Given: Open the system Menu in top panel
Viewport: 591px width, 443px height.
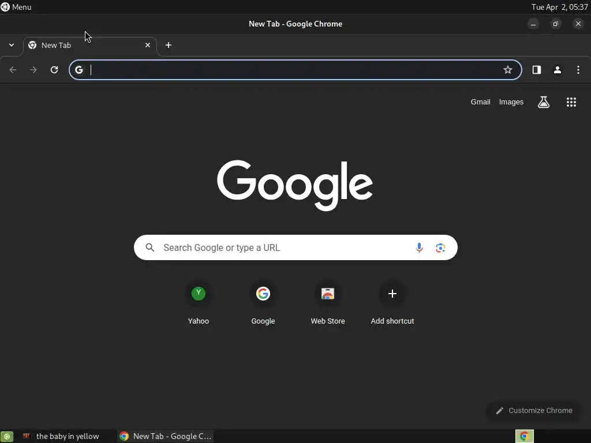Looking at the screenshot, I should click(16, 7).
